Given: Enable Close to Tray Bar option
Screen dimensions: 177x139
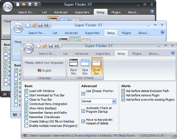Looking at the screenshot, I should [x=26, y=100].
